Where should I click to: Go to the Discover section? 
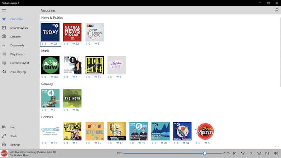[x=16, y=36]
